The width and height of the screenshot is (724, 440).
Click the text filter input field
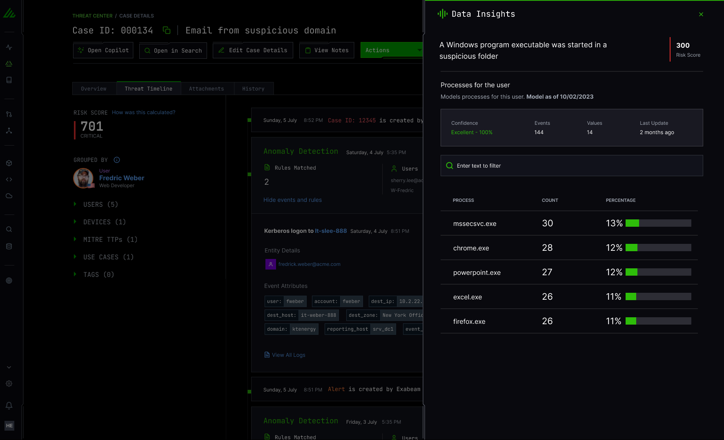pyautogui.click(x=571, y=165)
